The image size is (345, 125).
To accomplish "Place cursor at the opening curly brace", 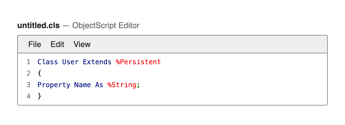I will pos(40,73).
